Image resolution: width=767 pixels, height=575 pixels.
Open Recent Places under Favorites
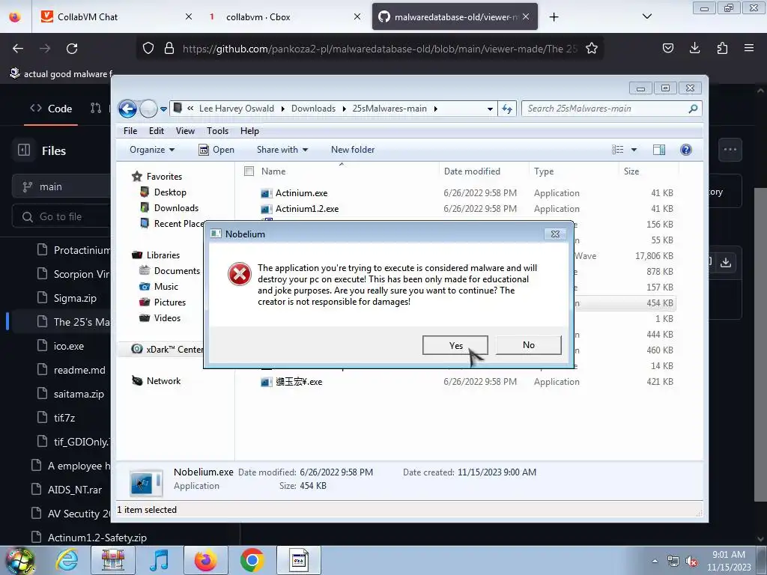(x=172, y=223)
